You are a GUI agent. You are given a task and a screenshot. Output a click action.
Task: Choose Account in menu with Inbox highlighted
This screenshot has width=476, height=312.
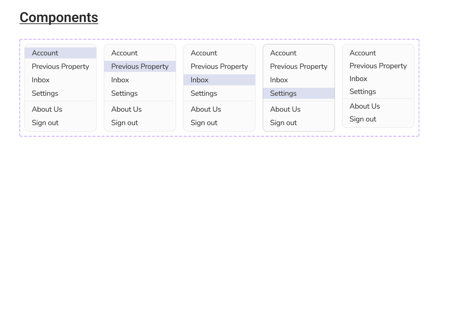click(x=204, y=53)
